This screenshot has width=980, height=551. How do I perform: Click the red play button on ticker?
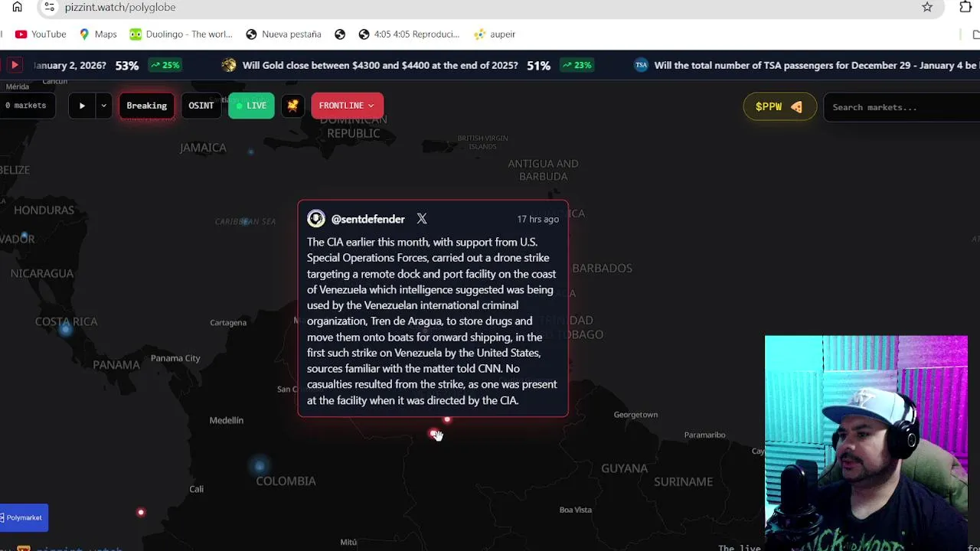[x=14, y=65]
